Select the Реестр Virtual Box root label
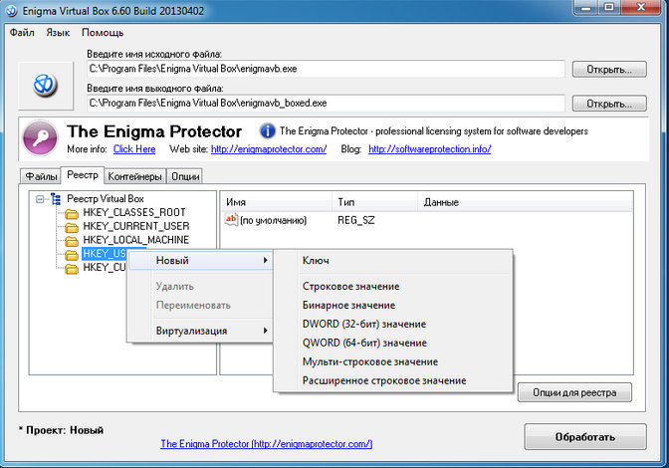Viewport: 669px width, 468px height. tap(106, 199)
